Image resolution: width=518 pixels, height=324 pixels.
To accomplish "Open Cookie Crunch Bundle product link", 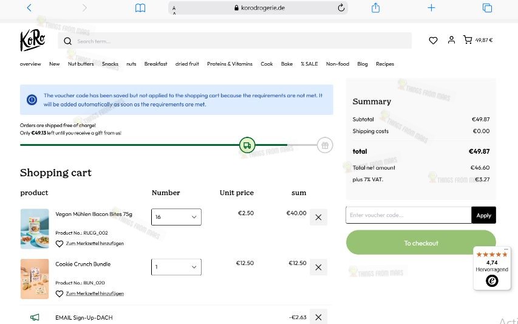I will [83, 264].
